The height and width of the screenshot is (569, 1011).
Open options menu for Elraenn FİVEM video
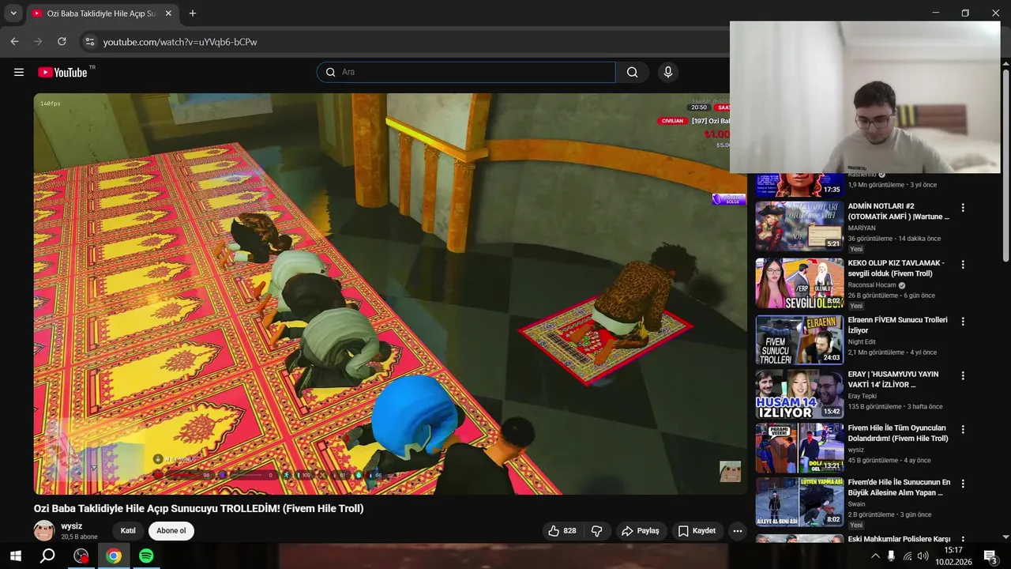[x=962, y=321]
